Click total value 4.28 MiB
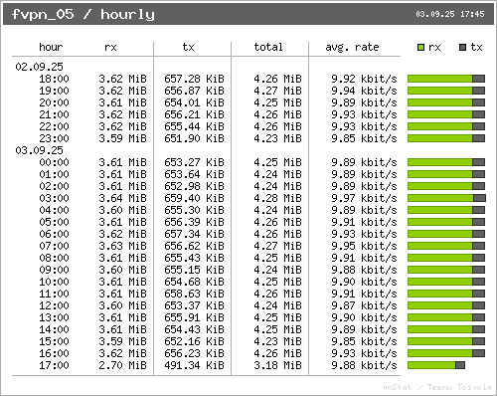 click(x=277, y=198)
